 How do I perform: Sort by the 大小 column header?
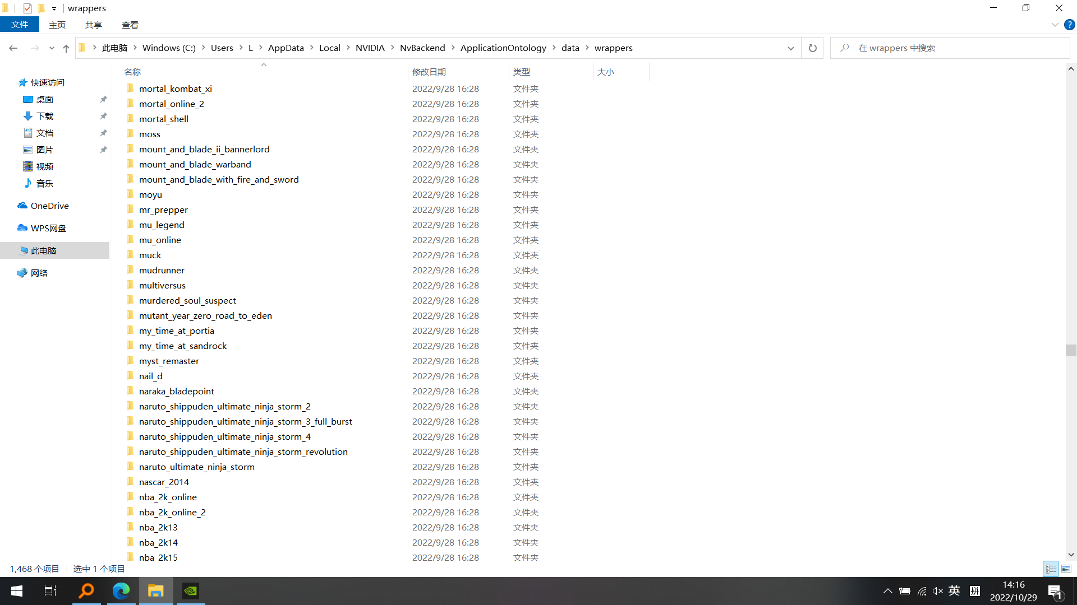(621, 72)
